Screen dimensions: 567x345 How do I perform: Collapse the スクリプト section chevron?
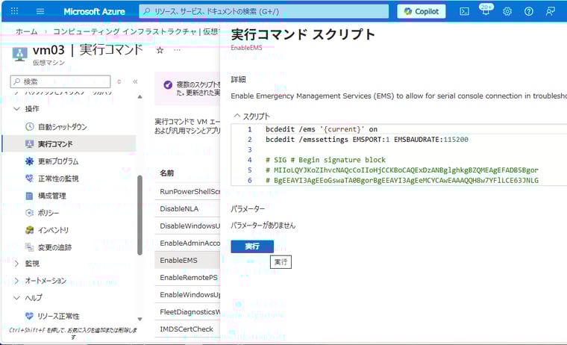pos(236,116)
